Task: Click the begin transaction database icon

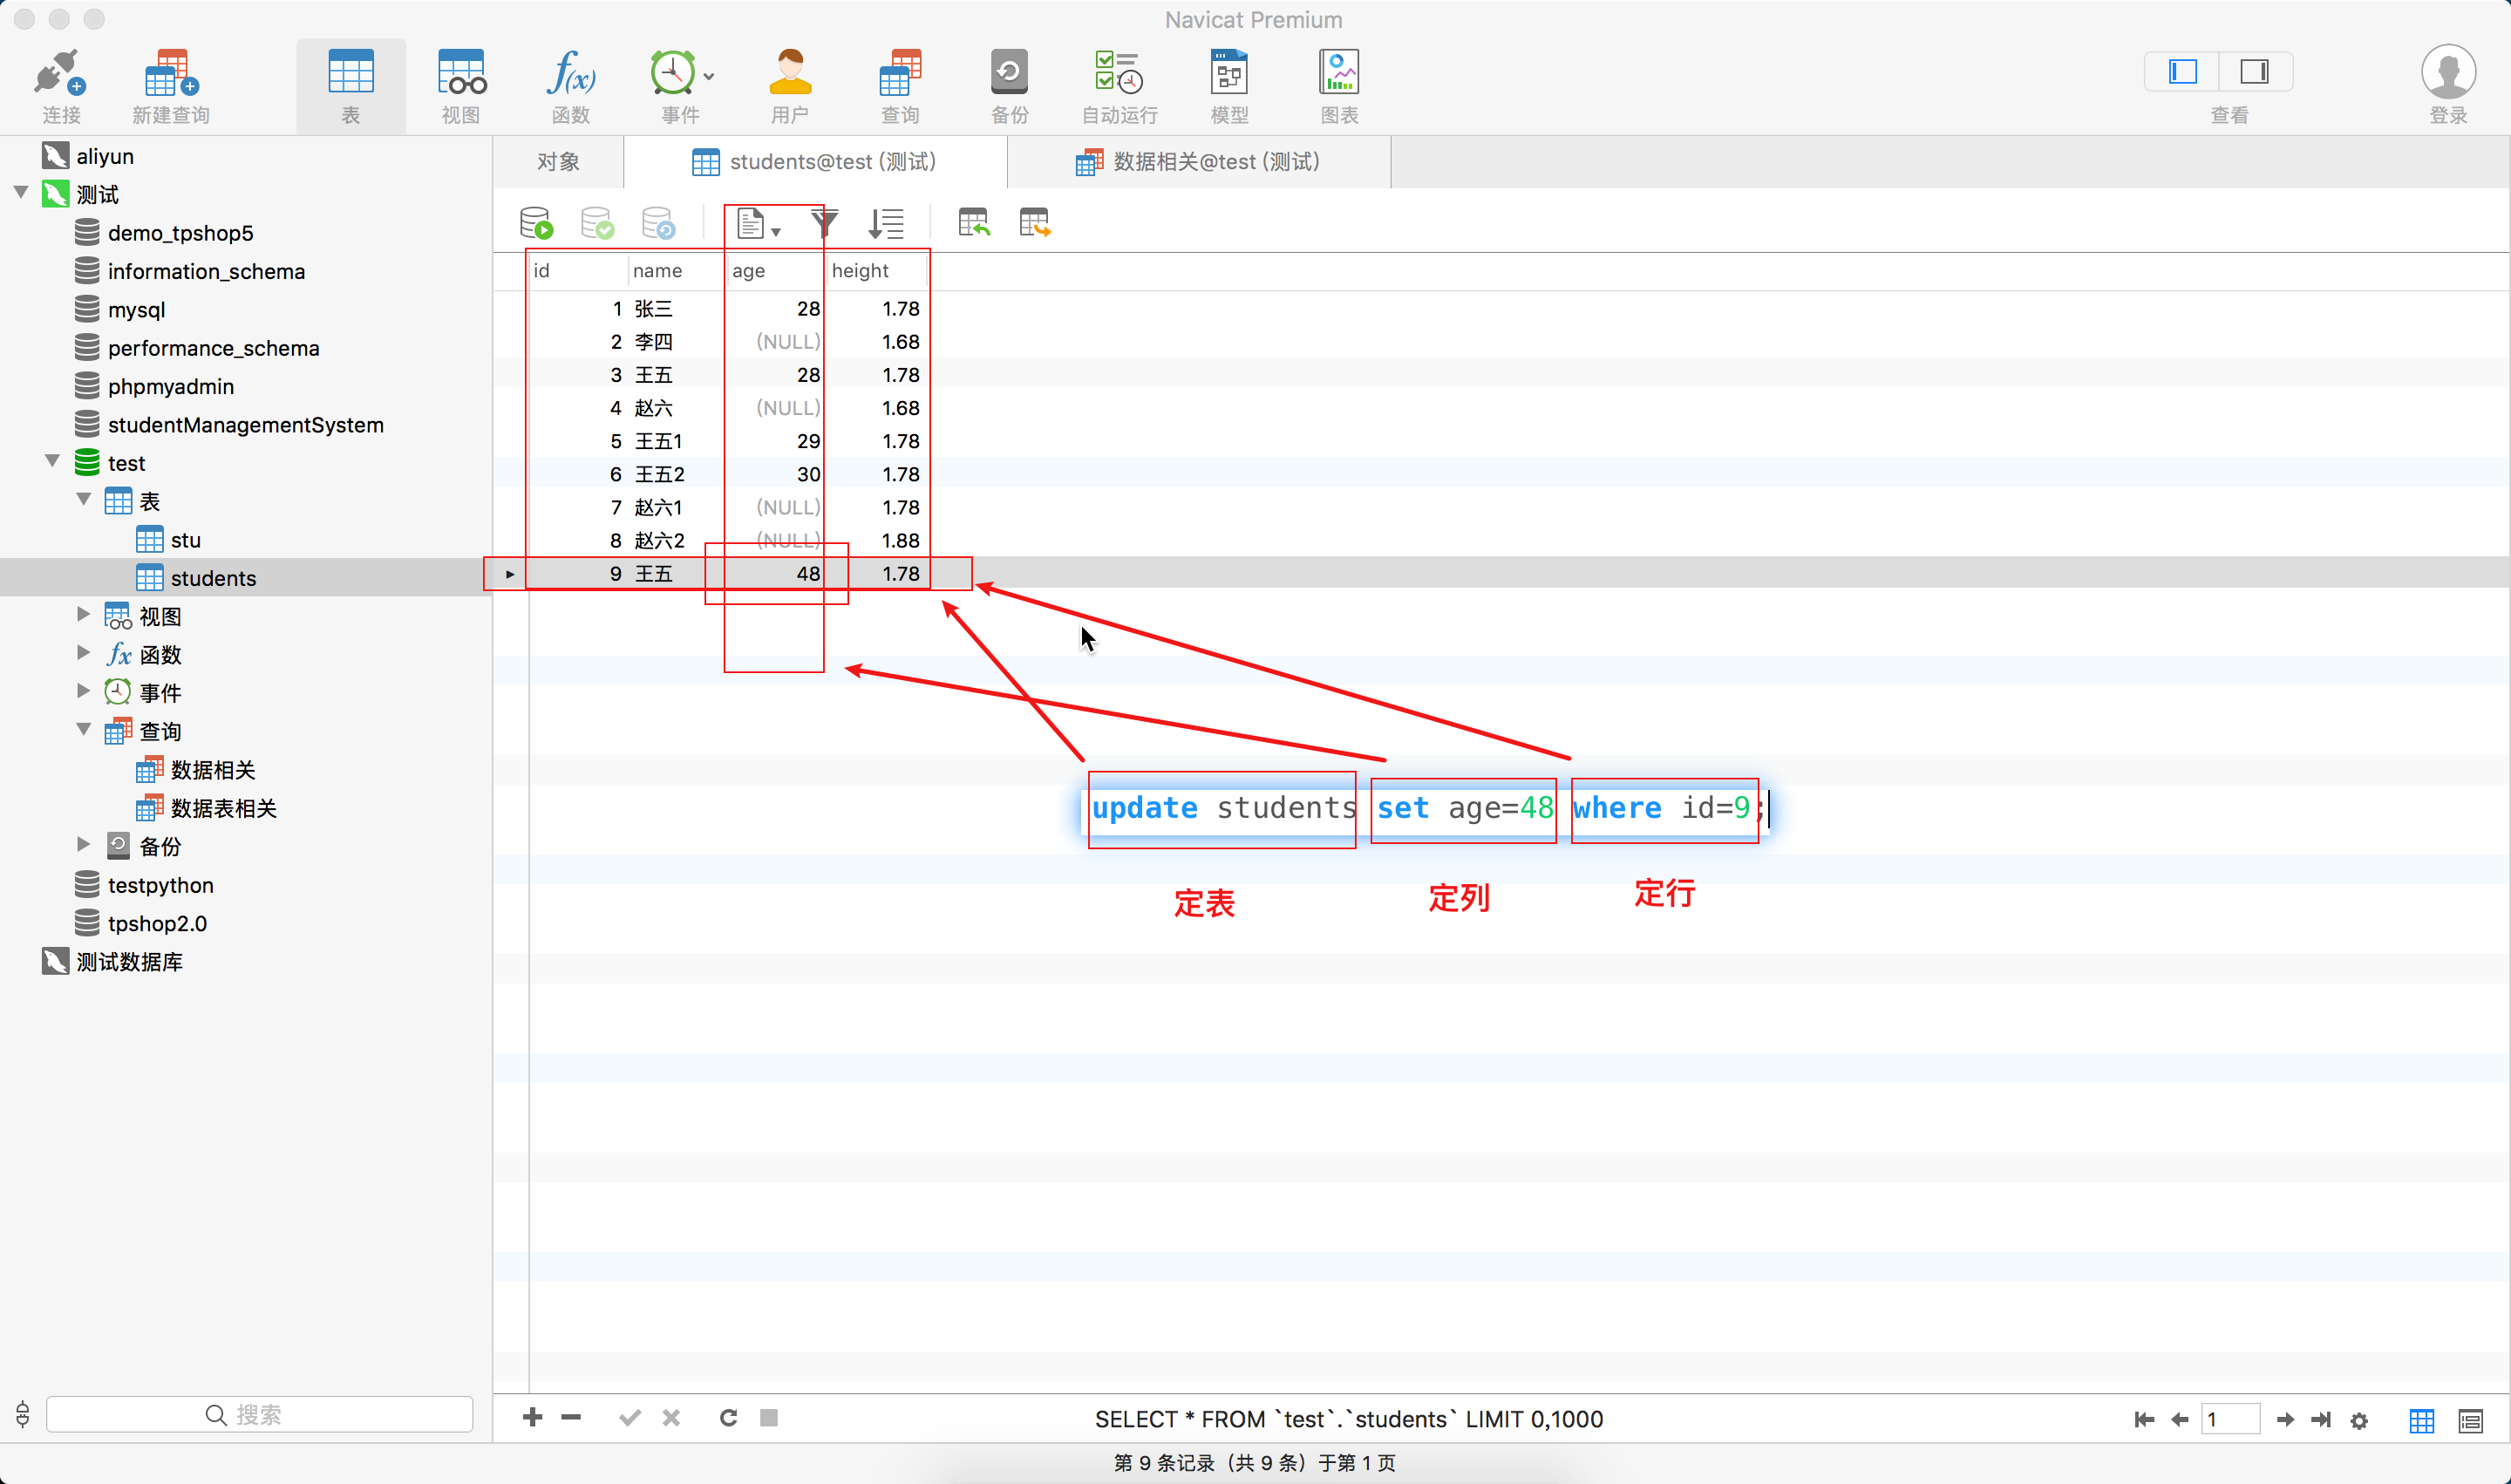Action: tap(536, 223)
